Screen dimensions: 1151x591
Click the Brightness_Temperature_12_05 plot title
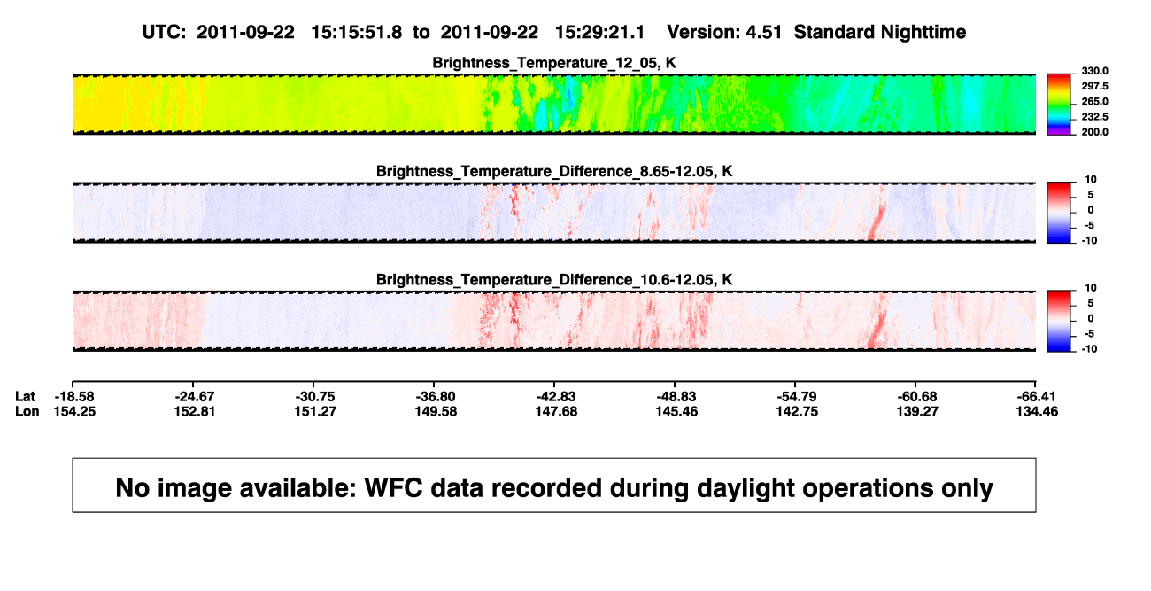point(553,63)
